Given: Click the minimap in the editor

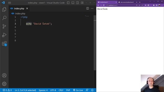Looking at the screenshot, I should [x=87, y=16].
